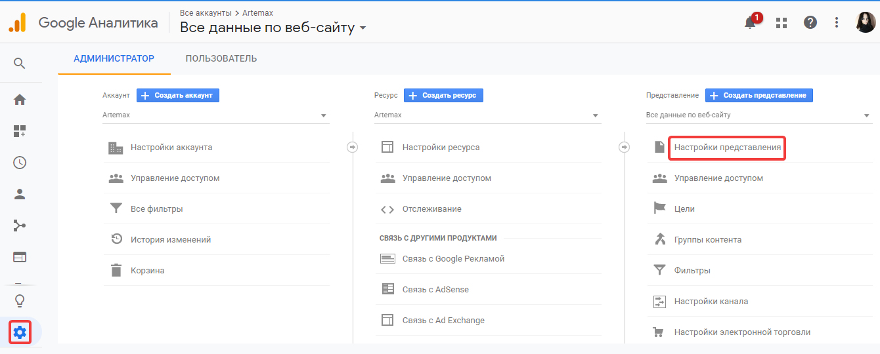
Task: Open Acquisition reports via the branching arrows icon
Action: 20,226
